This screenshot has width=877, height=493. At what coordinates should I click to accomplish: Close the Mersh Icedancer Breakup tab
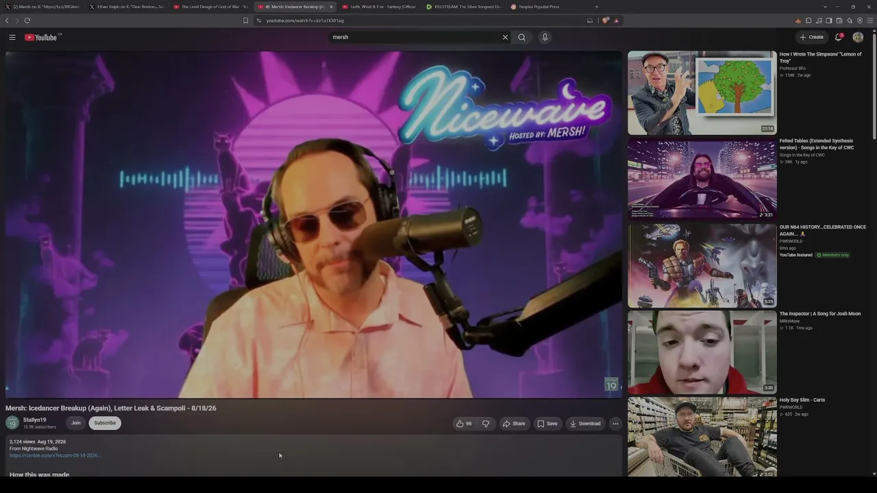coord(331,7)
